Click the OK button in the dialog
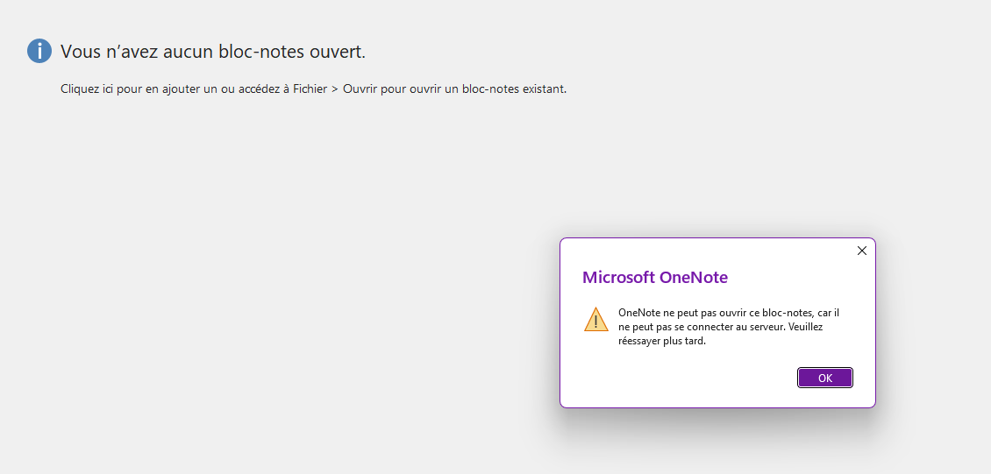The height and width of the screenshot is (474, 991). coord(824,378)
